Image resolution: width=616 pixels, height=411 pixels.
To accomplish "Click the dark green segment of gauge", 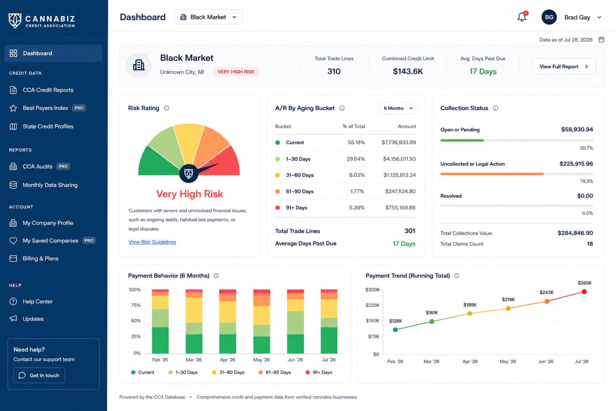I will [155, 164].
